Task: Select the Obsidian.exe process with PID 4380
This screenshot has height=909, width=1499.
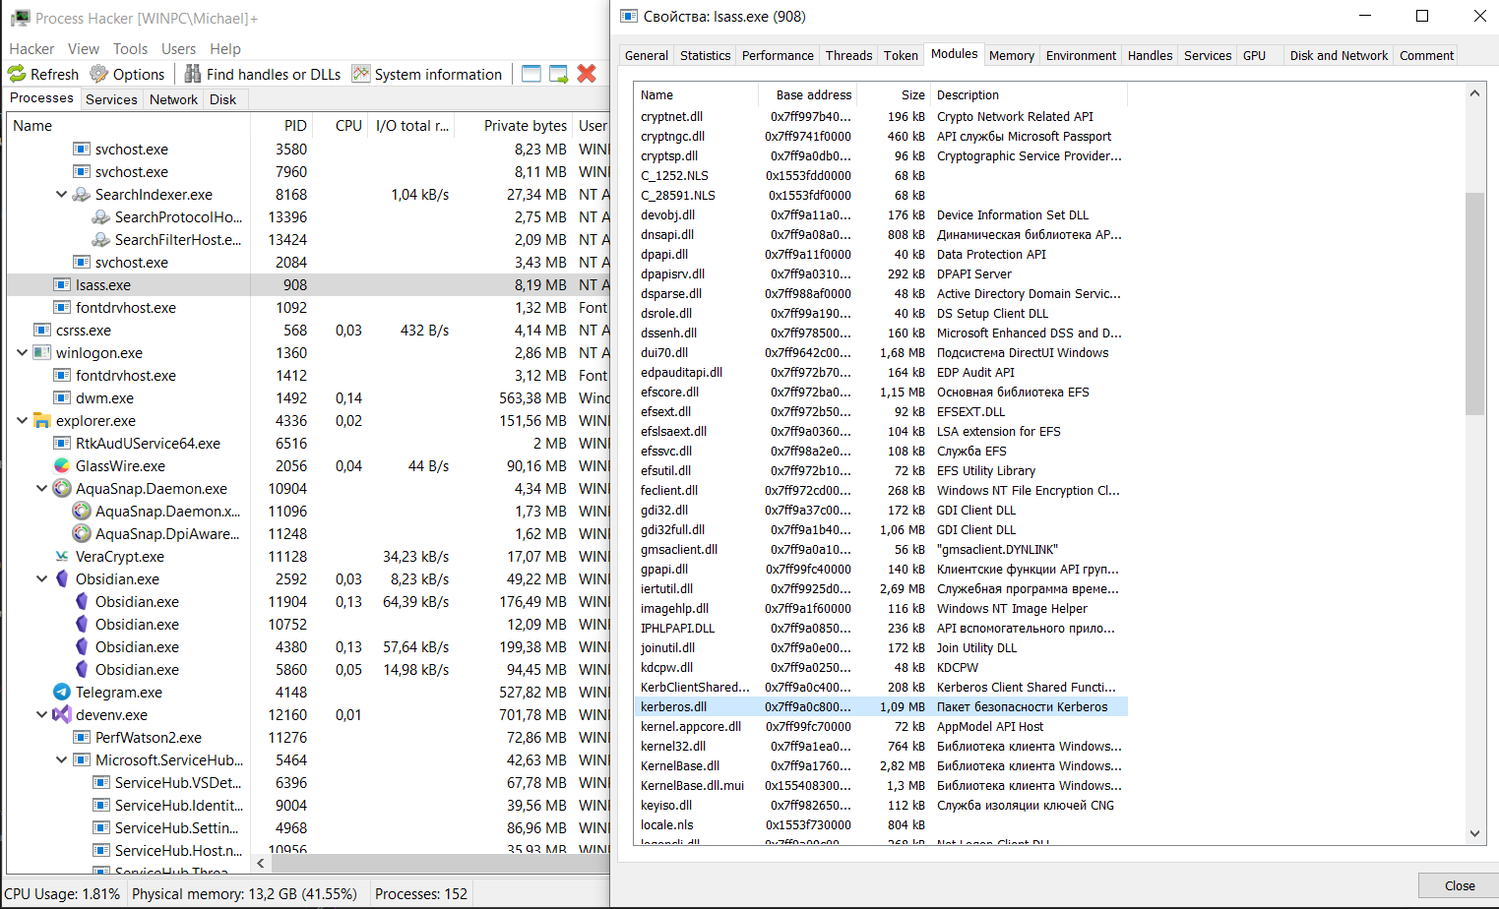Action: point(309,646)
